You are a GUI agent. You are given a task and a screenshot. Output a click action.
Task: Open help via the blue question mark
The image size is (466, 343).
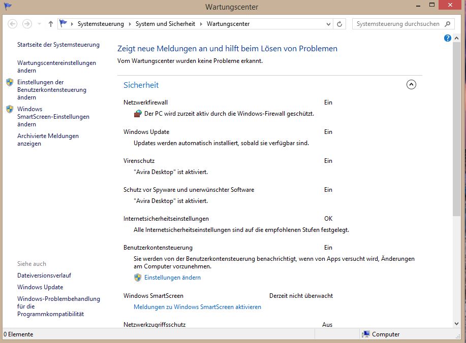click(x=448, y=38)
